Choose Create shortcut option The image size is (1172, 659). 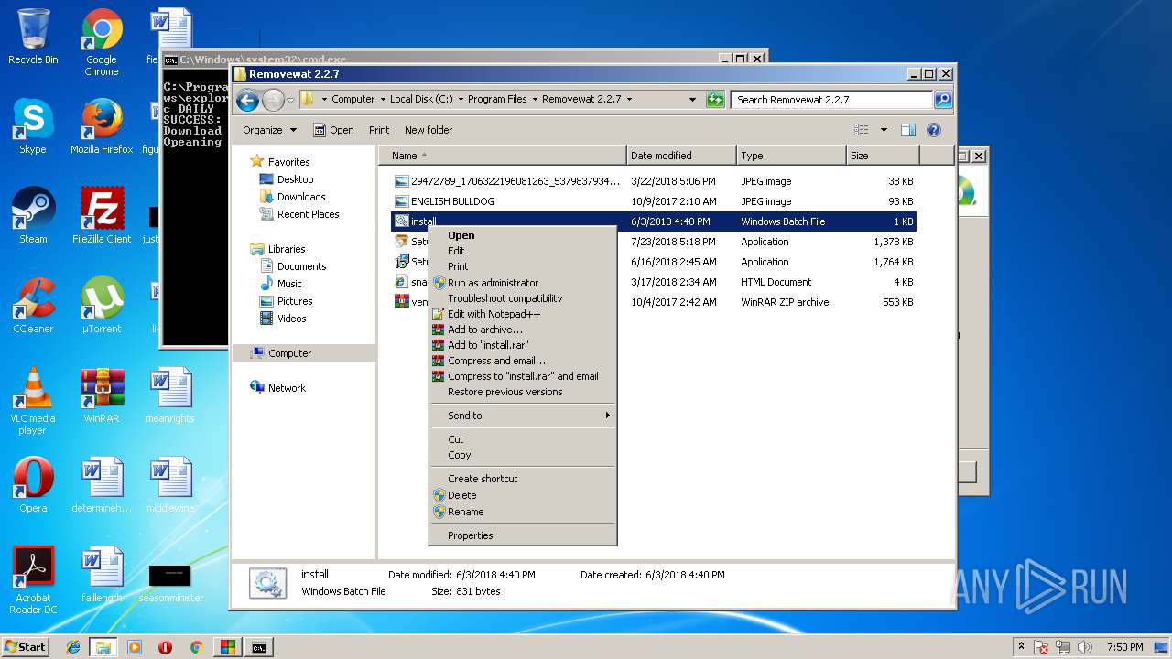pos(522,479)
